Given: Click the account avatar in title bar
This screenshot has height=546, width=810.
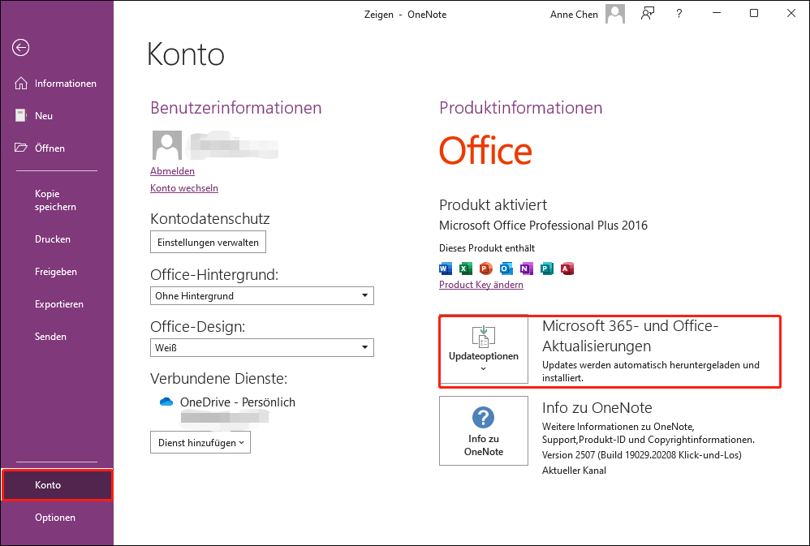Looking at the screenshot, I should pyautogui.click(x=615, y=14).
